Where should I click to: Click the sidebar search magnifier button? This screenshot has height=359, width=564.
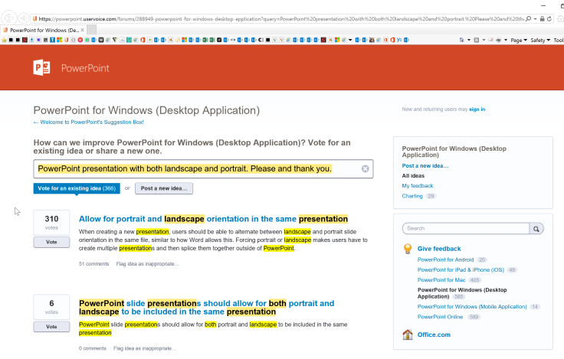click(536, 229)
